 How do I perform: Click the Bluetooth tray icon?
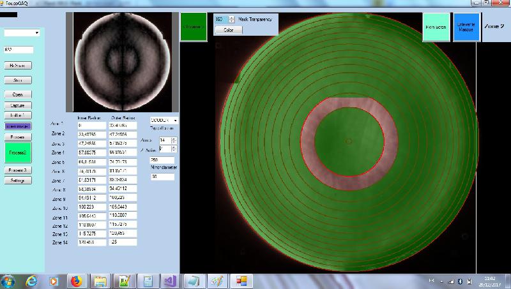pyautogui.click(x=460, y=281)
